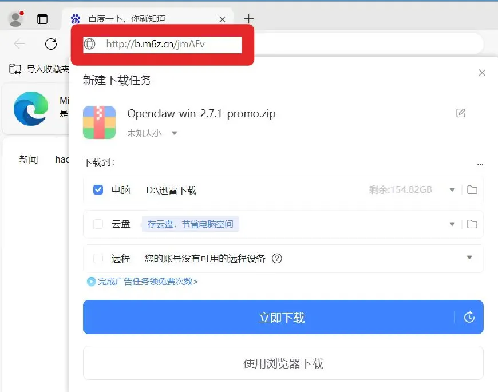Edit the file name with pencil icon
Screen dimensions: 498x392
[461, 113]
